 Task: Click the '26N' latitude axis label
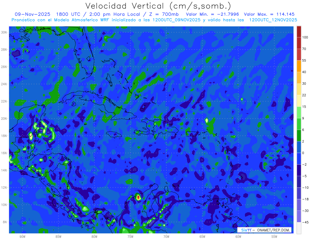[x=4, y=67]
